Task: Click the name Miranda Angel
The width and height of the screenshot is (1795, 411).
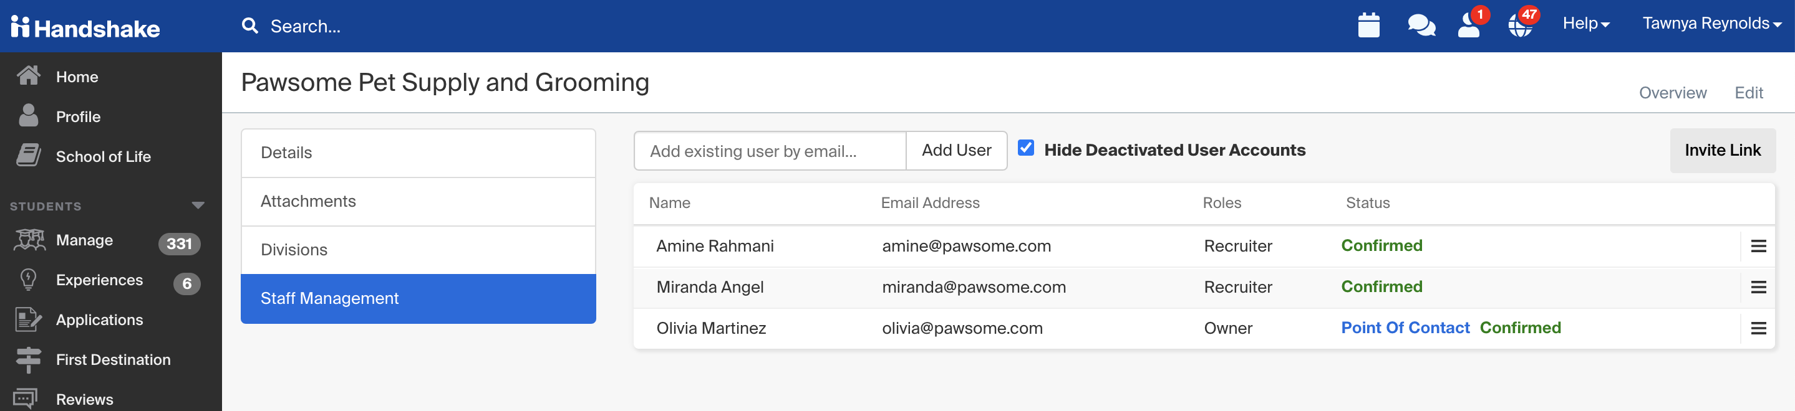Action: [x=710, y=287]
